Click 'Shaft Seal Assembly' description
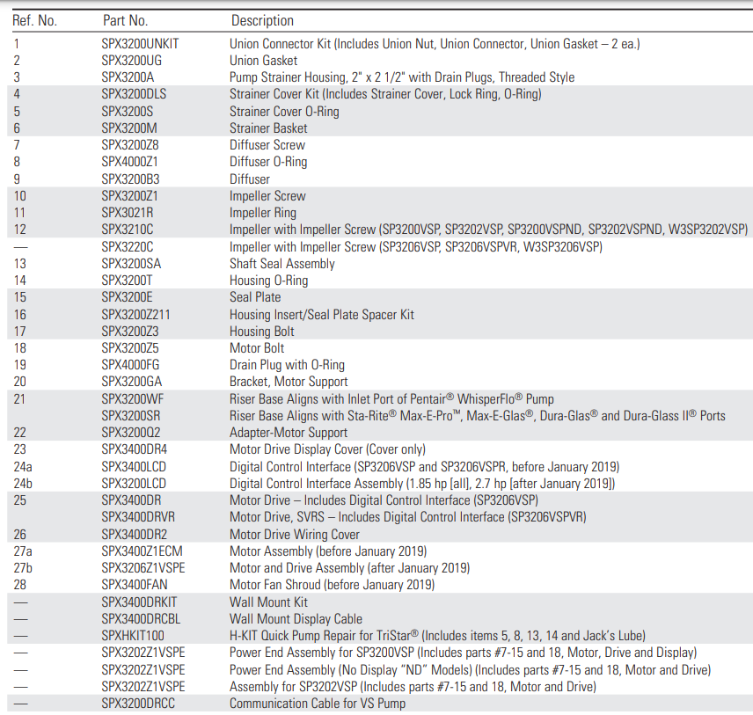753x715 pixels. (x=281, y=264)
